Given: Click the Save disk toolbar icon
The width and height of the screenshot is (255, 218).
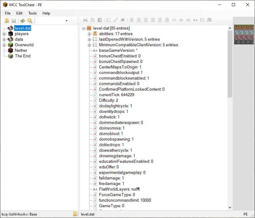Looking at the screenshot, I should click(14, 21).
